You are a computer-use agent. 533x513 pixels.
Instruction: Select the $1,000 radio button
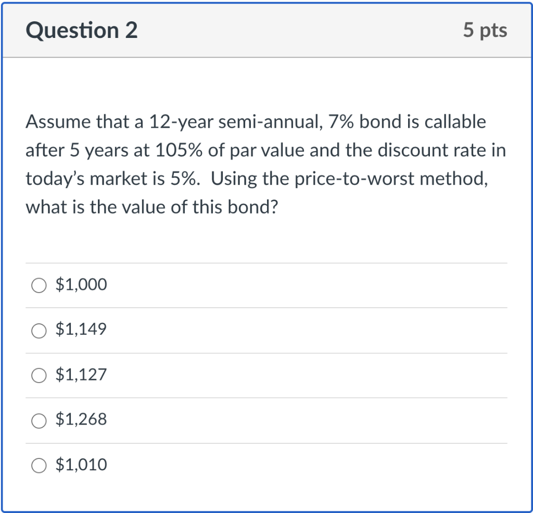coord(39,285)
